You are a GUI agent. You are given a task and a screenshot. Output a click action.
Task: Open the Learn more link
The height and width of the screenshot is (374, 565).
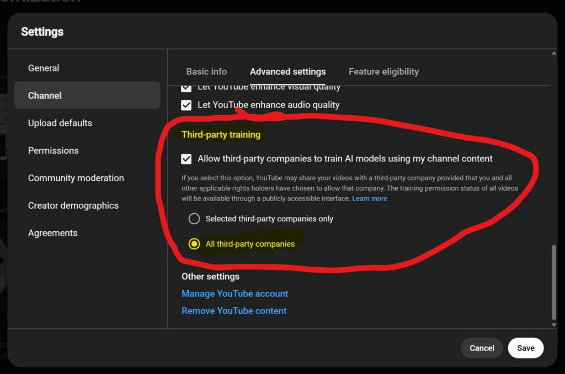click(369, 198)
